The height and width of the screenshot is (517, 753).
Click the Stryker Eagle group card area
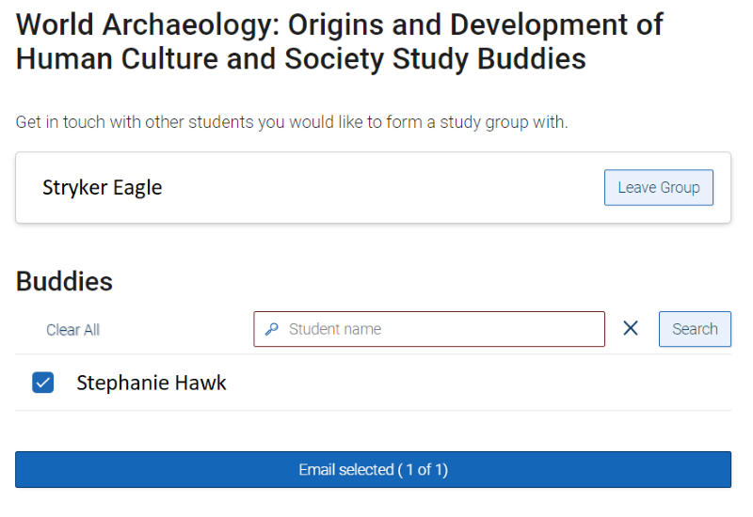tap(373, 187)
